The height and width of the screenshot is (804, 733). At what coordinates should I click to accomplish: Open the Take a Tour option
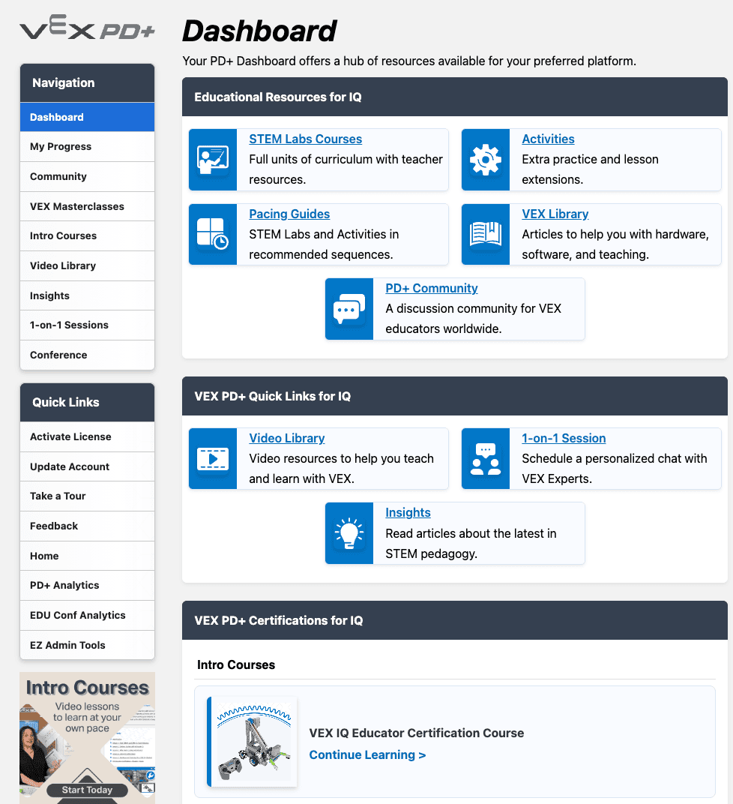point(57,496)
